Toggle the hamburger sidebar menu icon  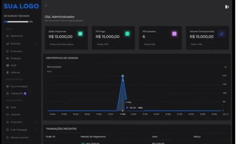pyautogui.click(x=46, y=6)
